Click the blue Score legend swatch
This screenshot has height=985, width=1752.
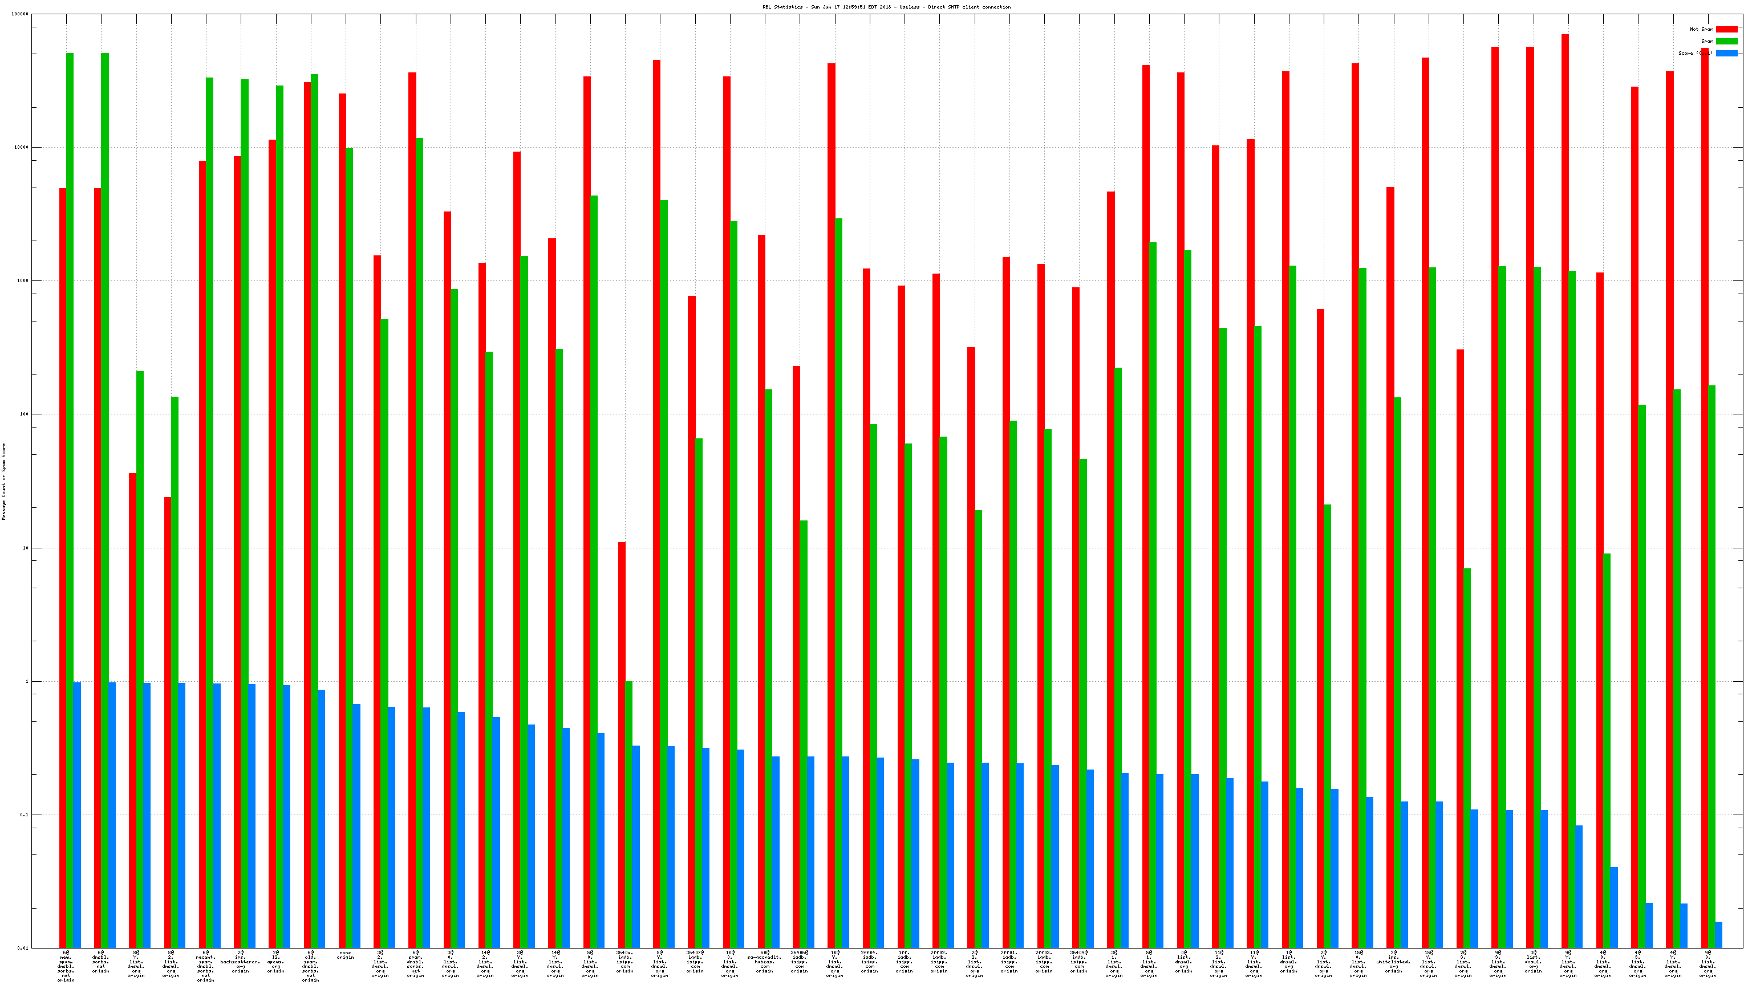click(x=1726, y=53)
